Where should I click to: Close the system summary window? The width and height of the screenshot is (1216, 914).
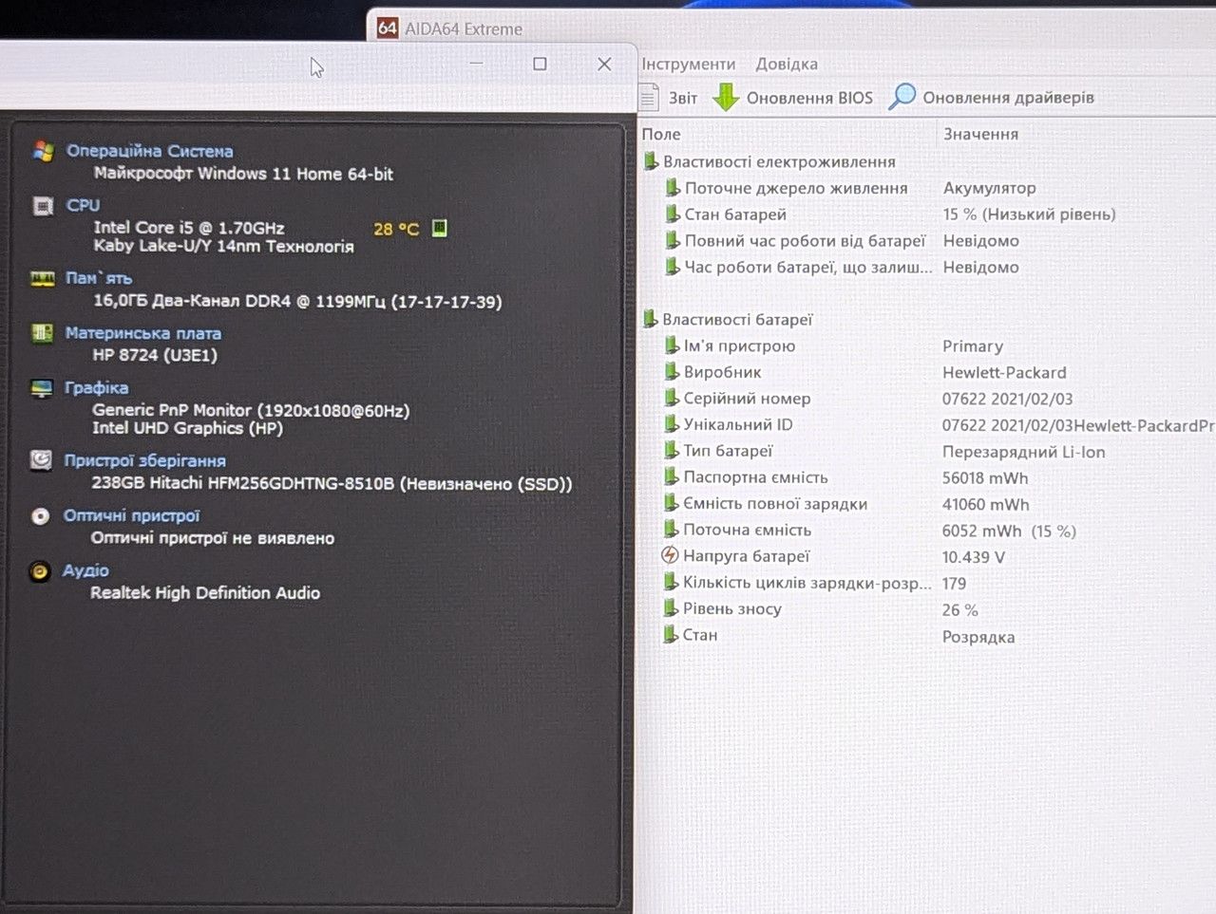(604, 64)
